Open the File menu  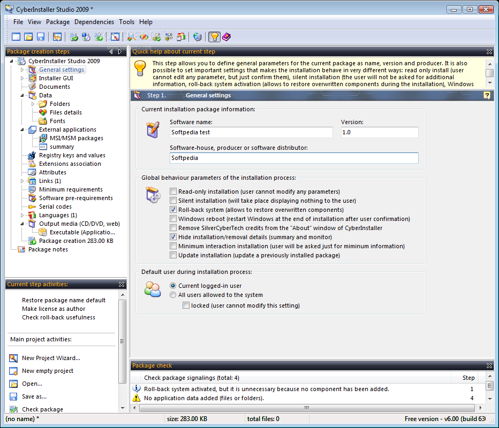18,22
